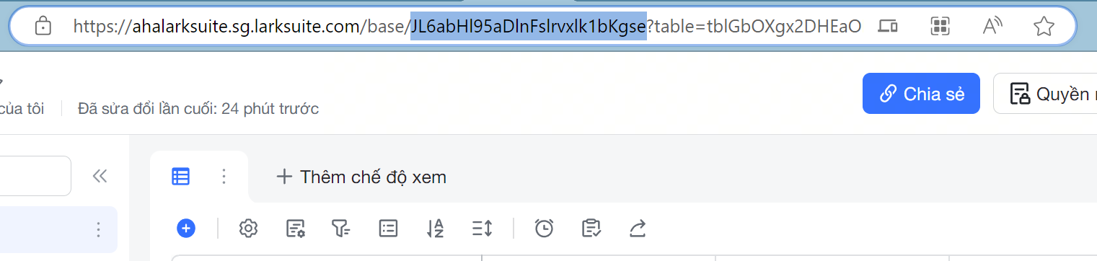Click the URL text in the address bar

tap(467, 27)
